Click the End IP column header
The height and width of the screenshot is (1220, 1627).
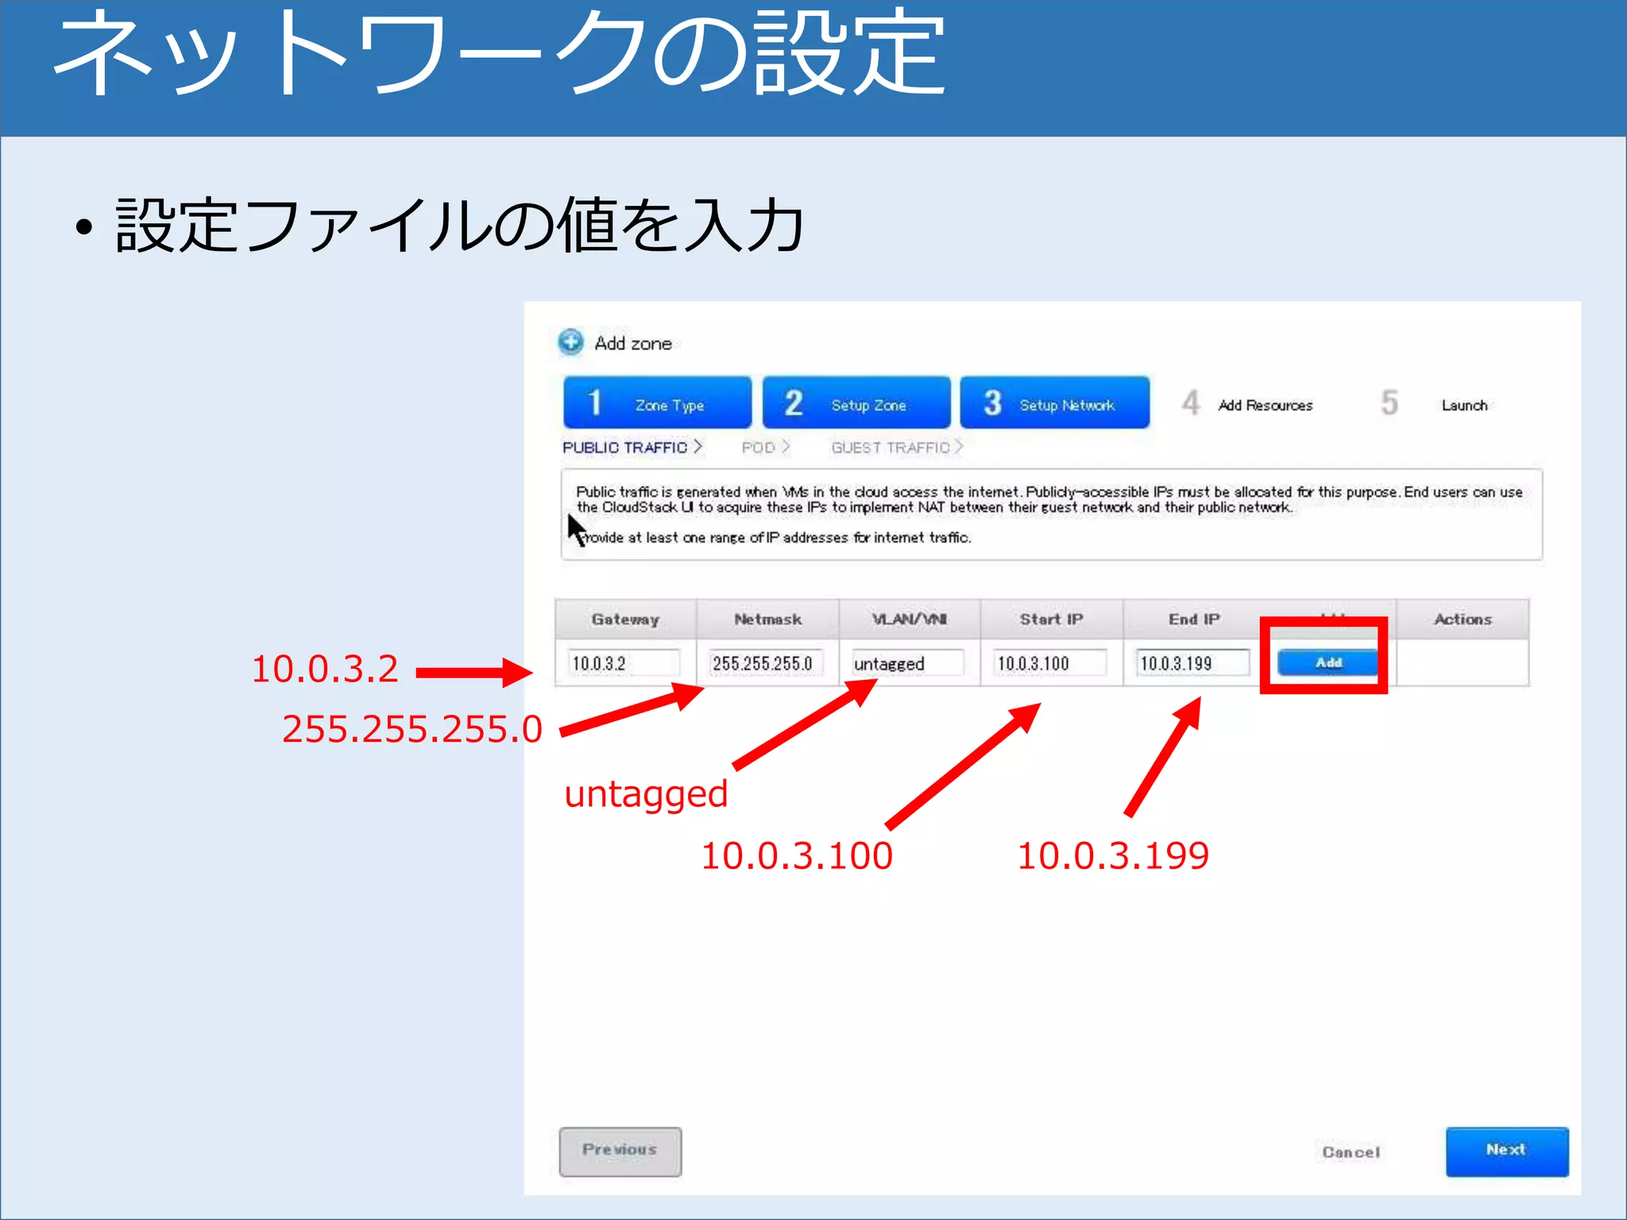click(1193, 620)
